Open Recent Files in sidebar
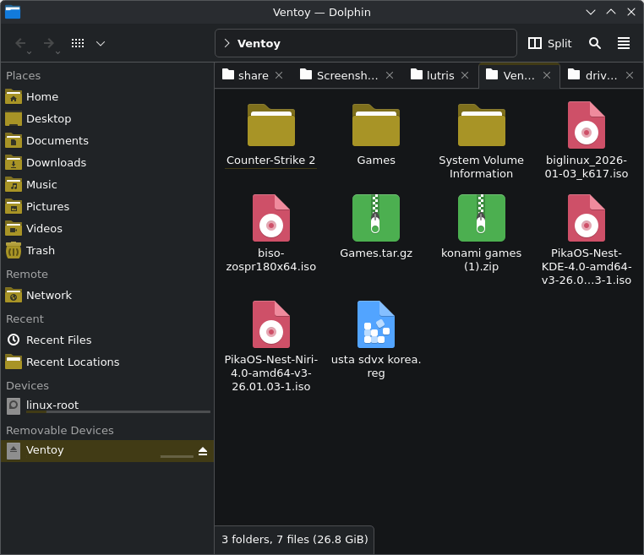The image size is (644, 555). tap(58, 340)
